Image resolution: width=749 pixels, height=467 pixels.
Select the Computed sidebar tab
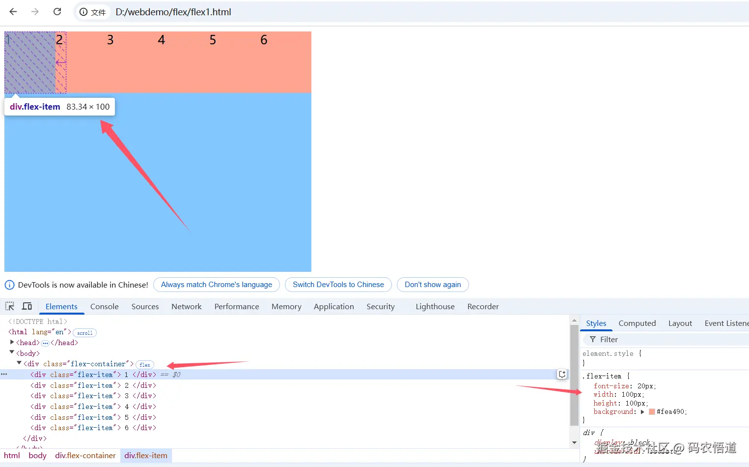[637, 323]
